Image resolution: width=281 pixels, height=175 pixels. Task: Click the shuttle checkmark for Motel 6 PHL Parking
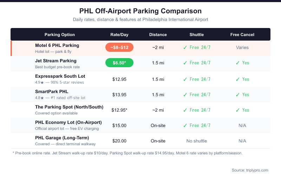tap(185, 47)
